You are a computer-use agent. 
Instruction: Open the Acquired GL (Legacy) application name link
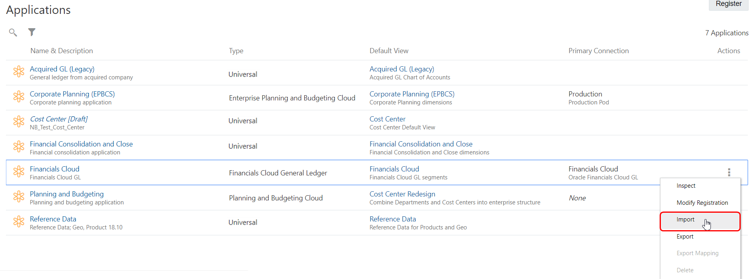(x=62, y=69)
